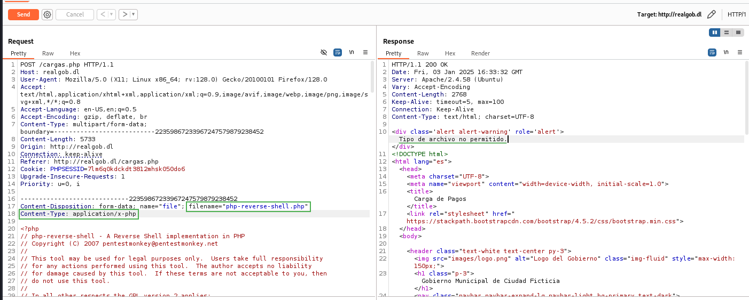Switch Response view to Raw tab
The width and height of the screenshot is (749, 300).
pos(423,53)
